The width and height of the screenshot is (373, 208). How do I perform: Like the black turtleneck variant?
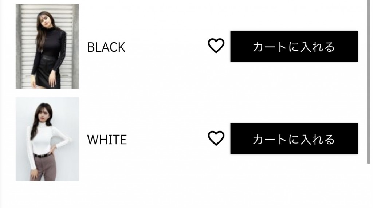[x=216, y=46]
